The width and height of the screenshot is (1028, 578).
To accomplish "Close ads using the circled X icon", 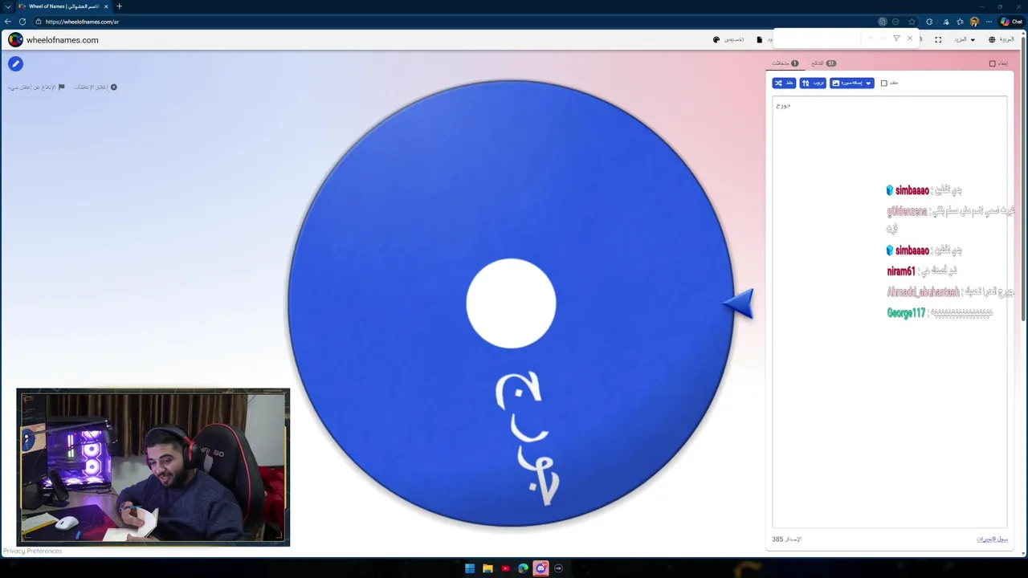I will point(113,87).
